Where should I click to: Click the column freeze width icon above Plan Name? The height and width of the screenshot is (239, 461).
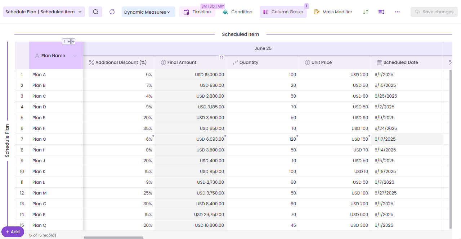coord(71,42)
